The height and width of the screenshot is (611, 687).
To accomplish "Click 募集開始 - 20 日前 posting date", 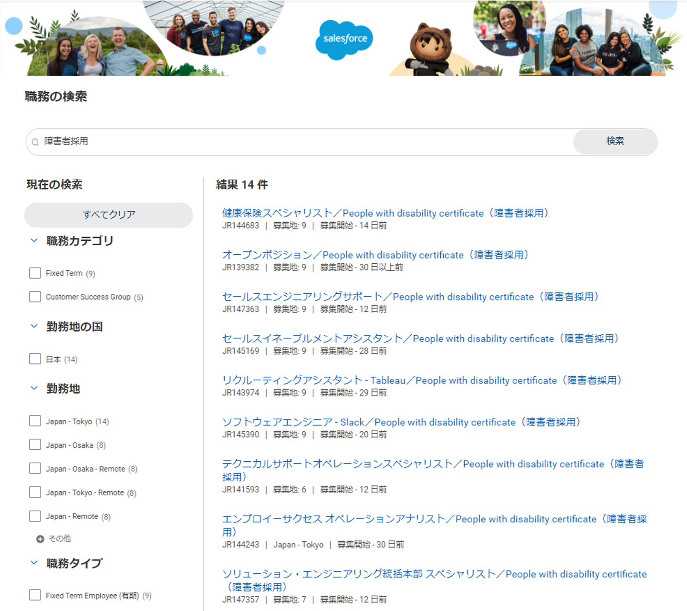I will [x=354, y=435].
